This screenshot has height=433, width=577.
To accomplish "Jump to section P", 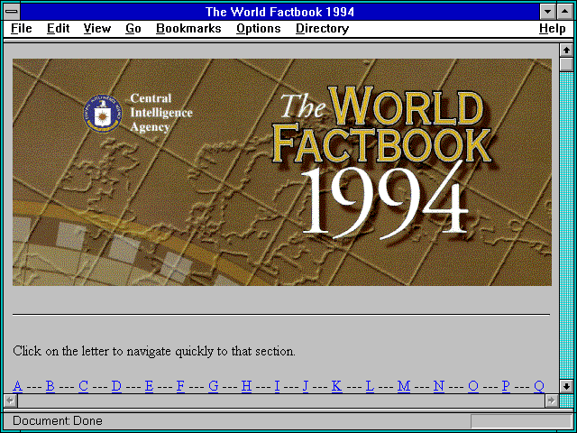I will (506, 386).
